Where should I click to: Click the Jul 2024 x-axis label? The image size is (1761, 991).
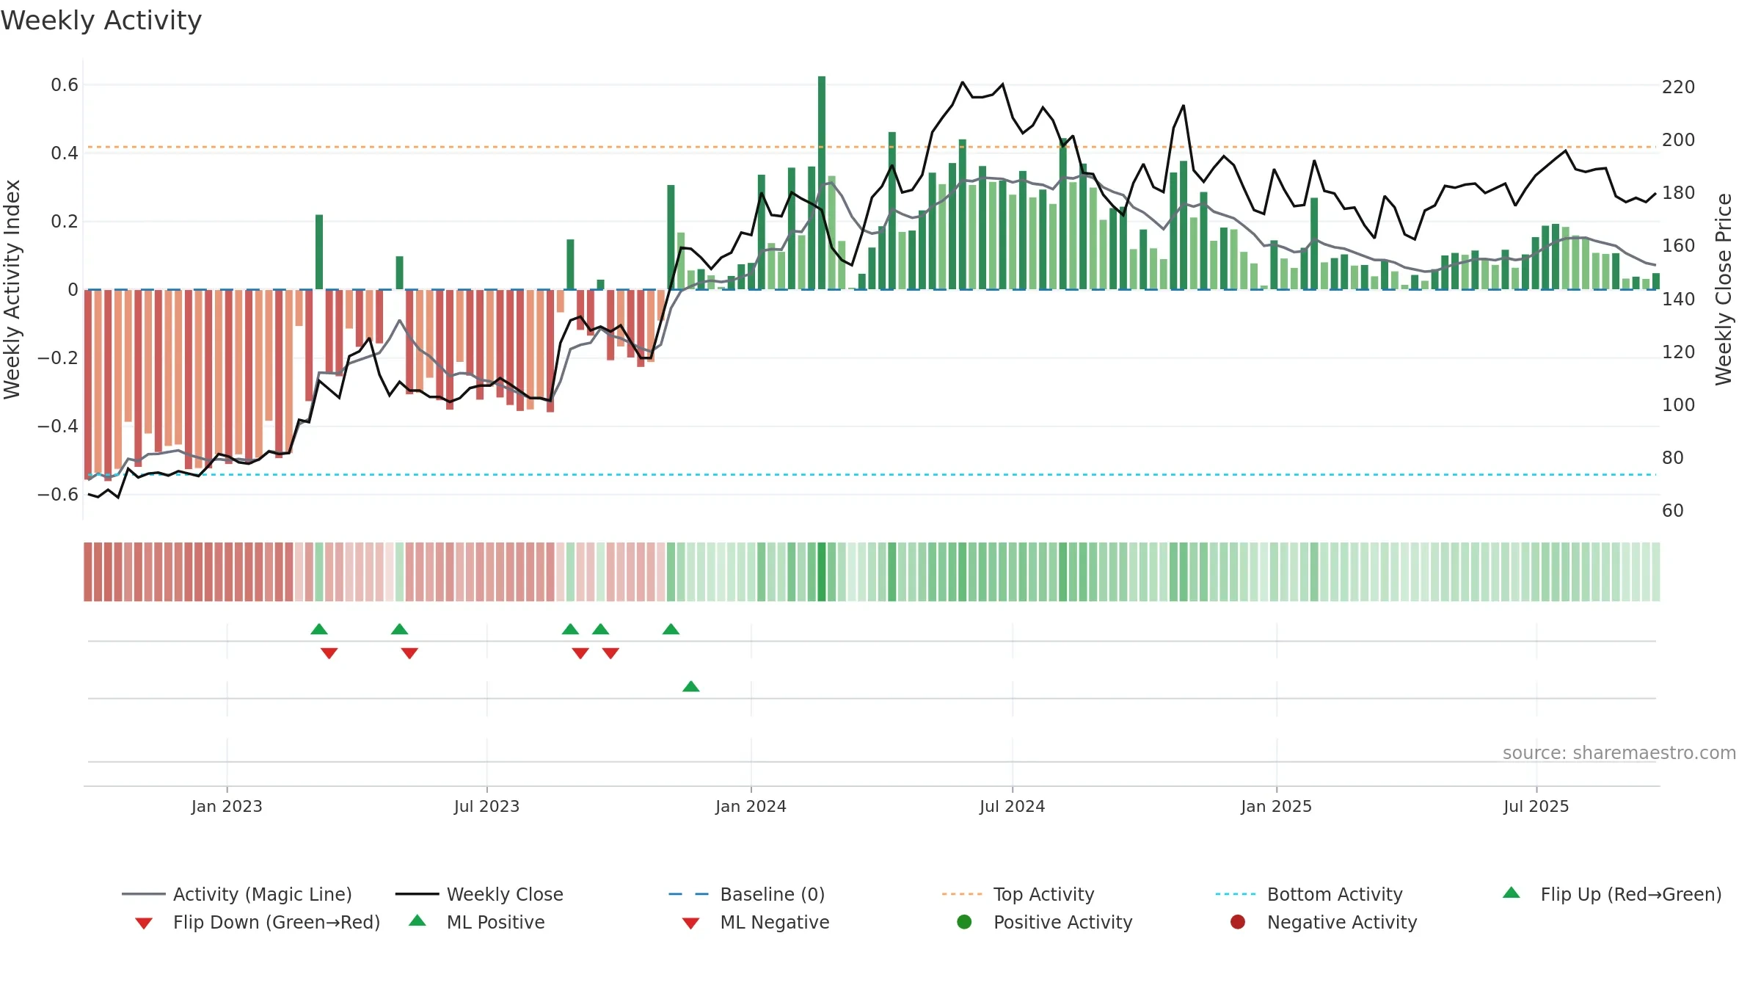point(1012,807)
